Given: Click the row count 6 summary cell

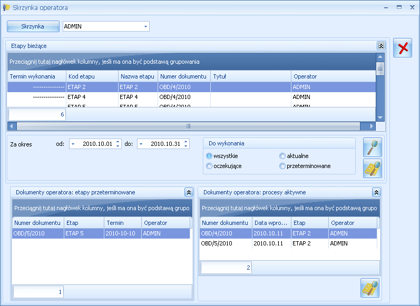Looking at the screenshot, I should click(37, 114).
